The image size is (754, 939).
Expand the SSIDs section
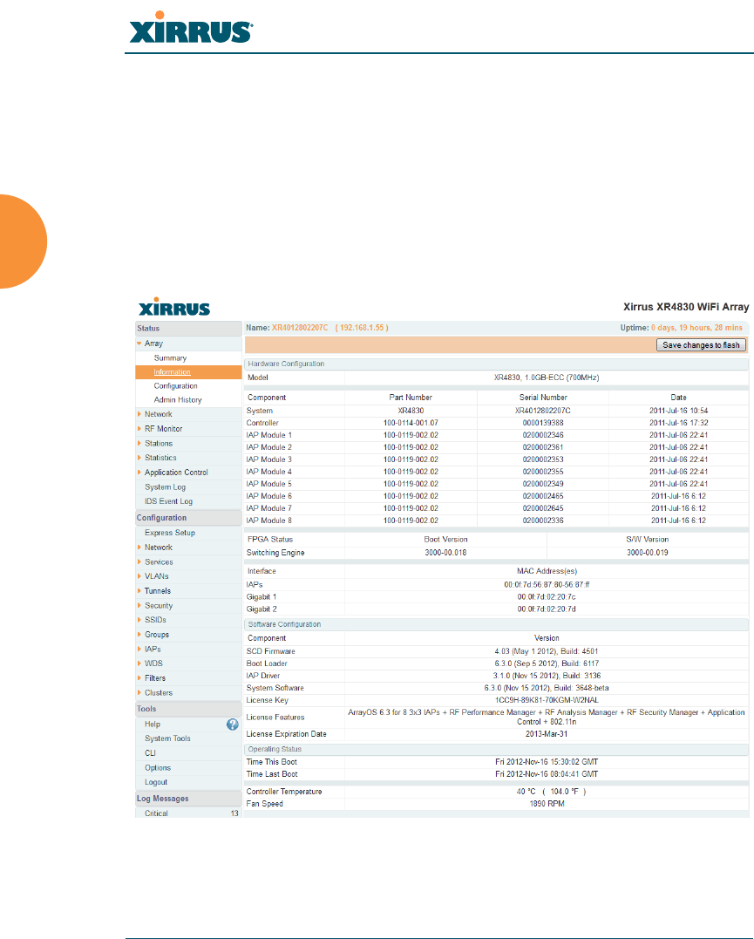[x=139, y=621]
